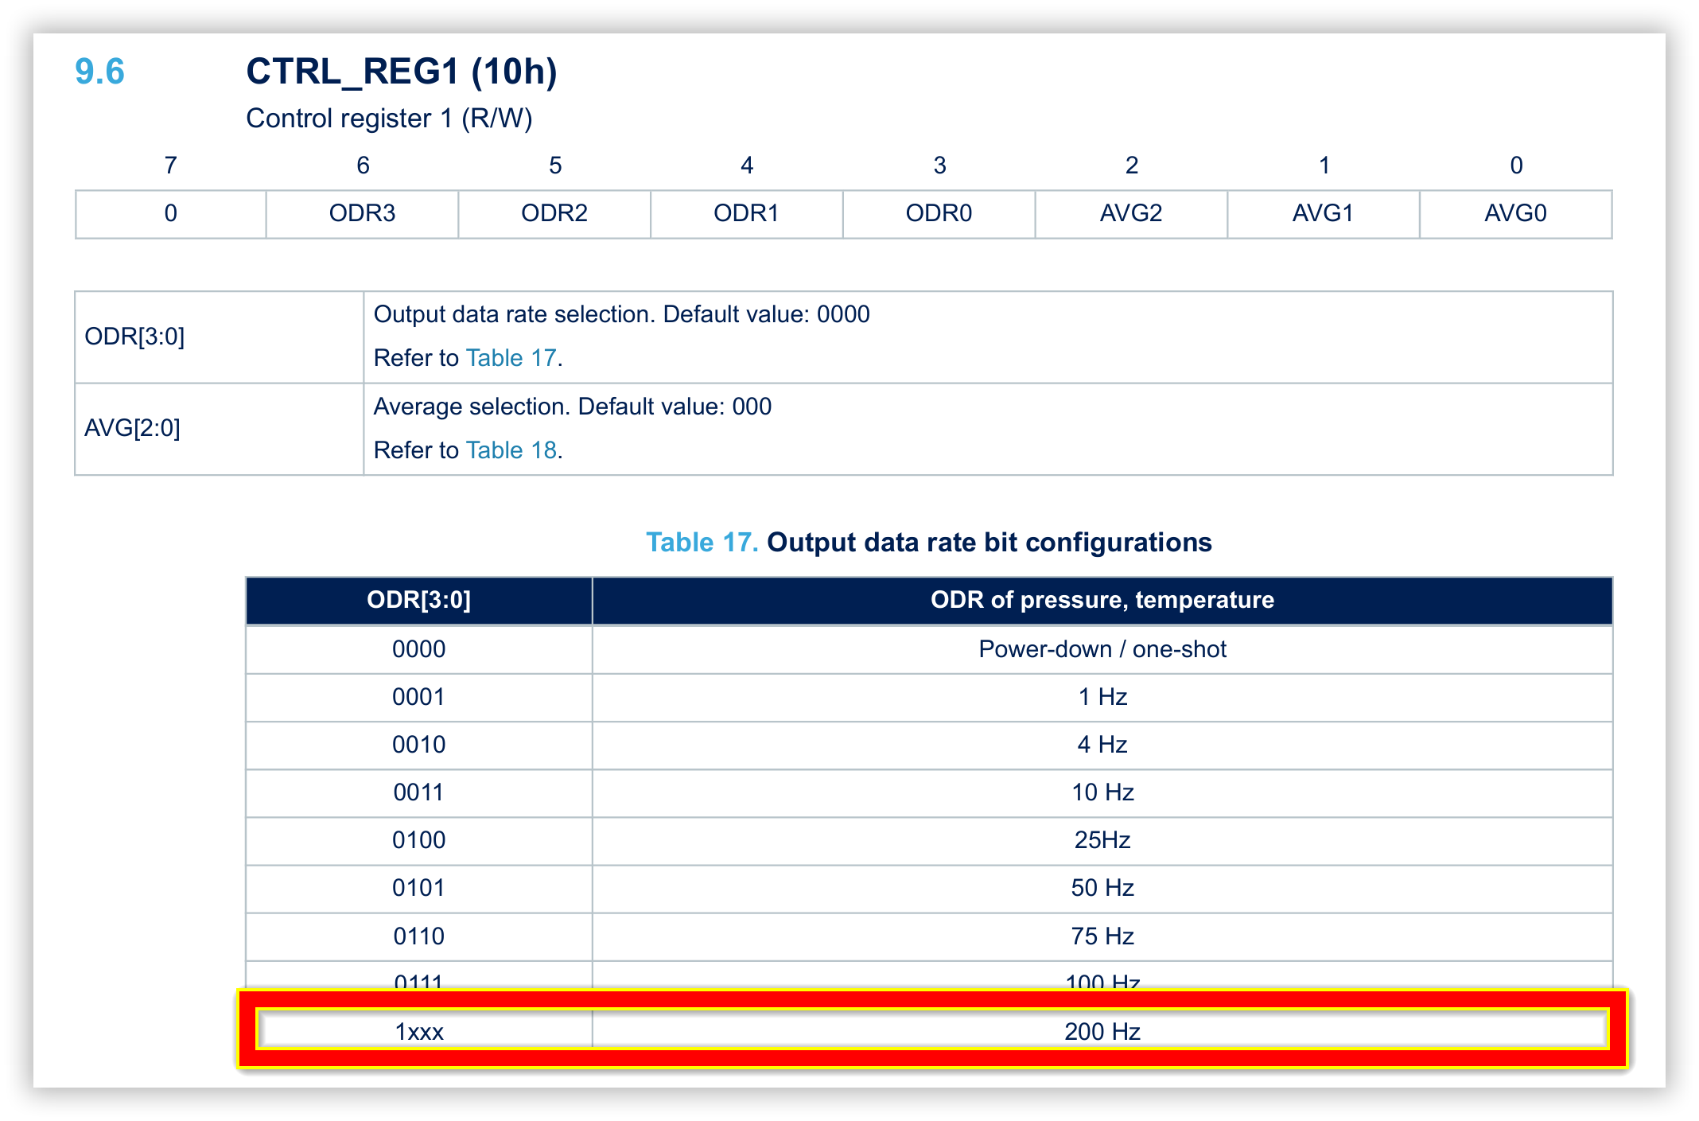The width and height of the screenshot is (1699, 1121).
Task: Click the AVG1 bit cell
Action: click(1323, 213)
